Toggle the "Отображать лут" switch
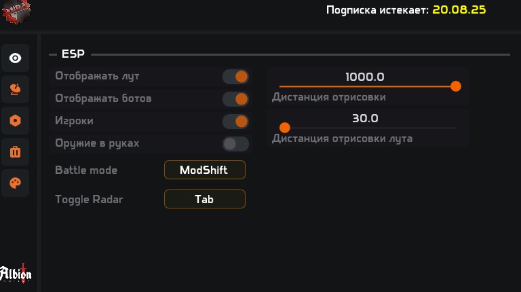521x292 pixels. click(x=235, y=77)
